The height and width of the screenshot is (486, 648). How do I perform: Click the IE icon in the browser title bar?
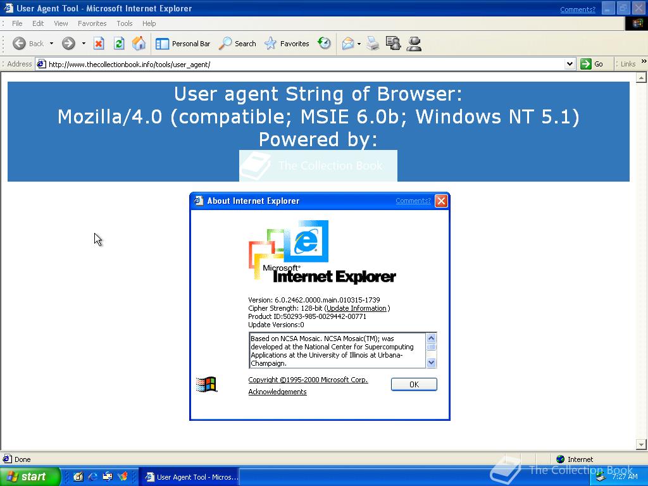pos(8,8)
